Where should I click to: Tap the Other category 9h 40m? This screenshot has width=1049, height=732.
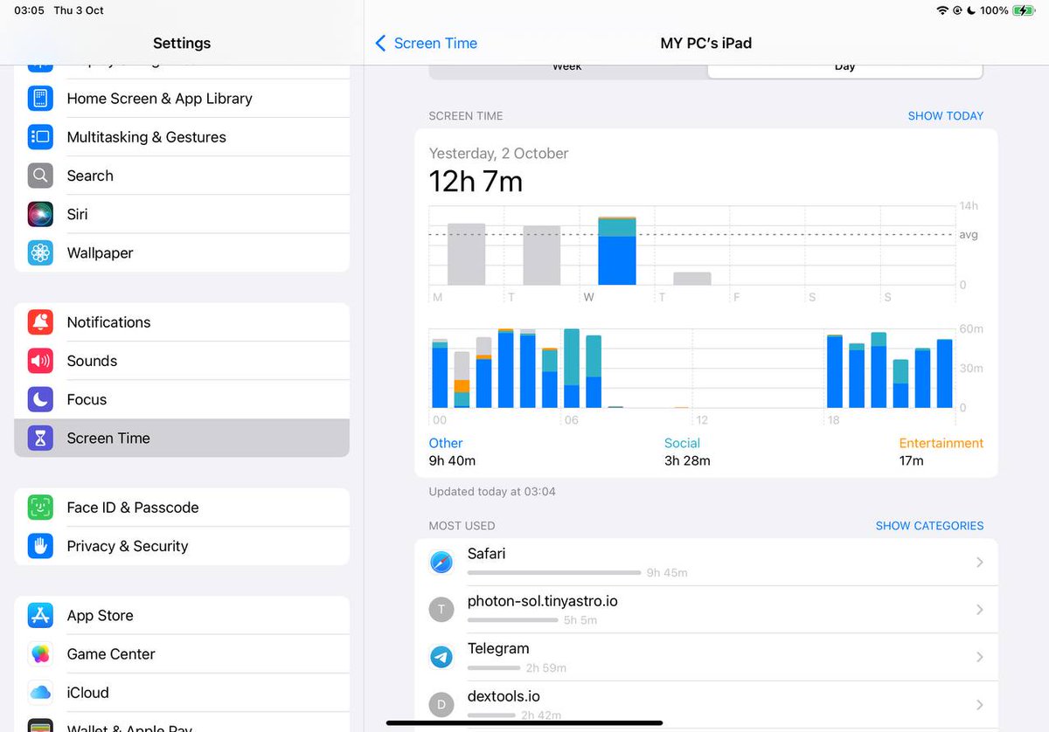[452, 452]
